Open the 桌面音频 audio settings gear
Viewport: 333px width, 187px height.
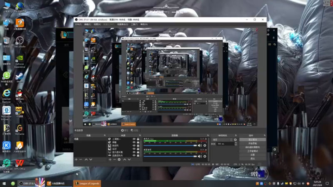pyautogui.click(x=205, y=156)
